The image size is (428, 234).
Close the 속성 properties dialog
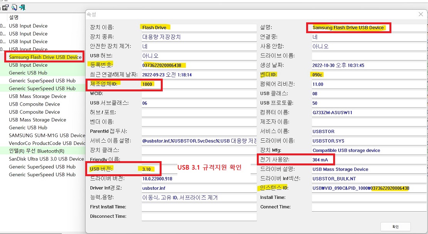tap(421, 14)
